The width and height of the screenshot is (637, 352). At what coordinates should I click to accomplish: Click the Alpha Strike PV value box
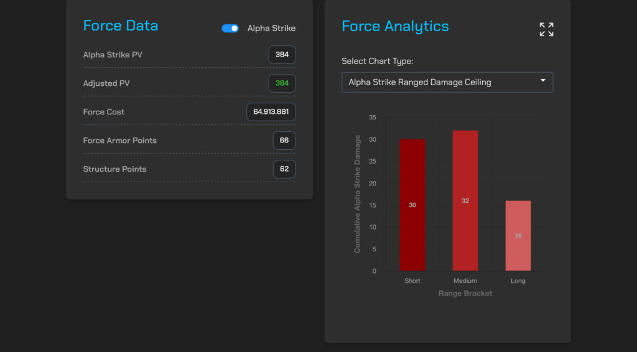[282, 55]
